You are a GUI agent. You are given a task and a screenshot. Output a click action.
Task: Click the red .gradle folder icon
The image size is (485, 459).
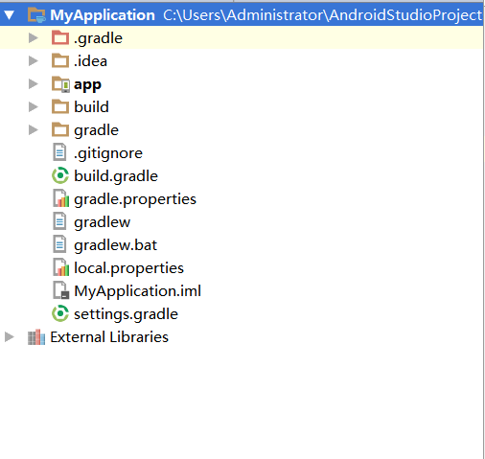[x=60, y=37]
